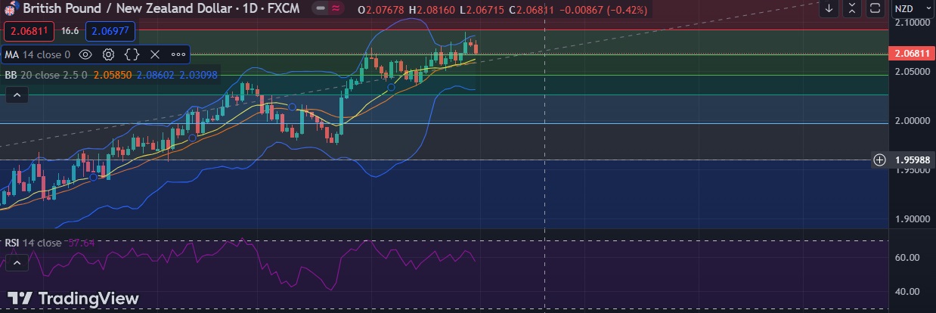Open MA source code braces icon
Viewport: 936px width, 313px height.
[x=132, y=54]
